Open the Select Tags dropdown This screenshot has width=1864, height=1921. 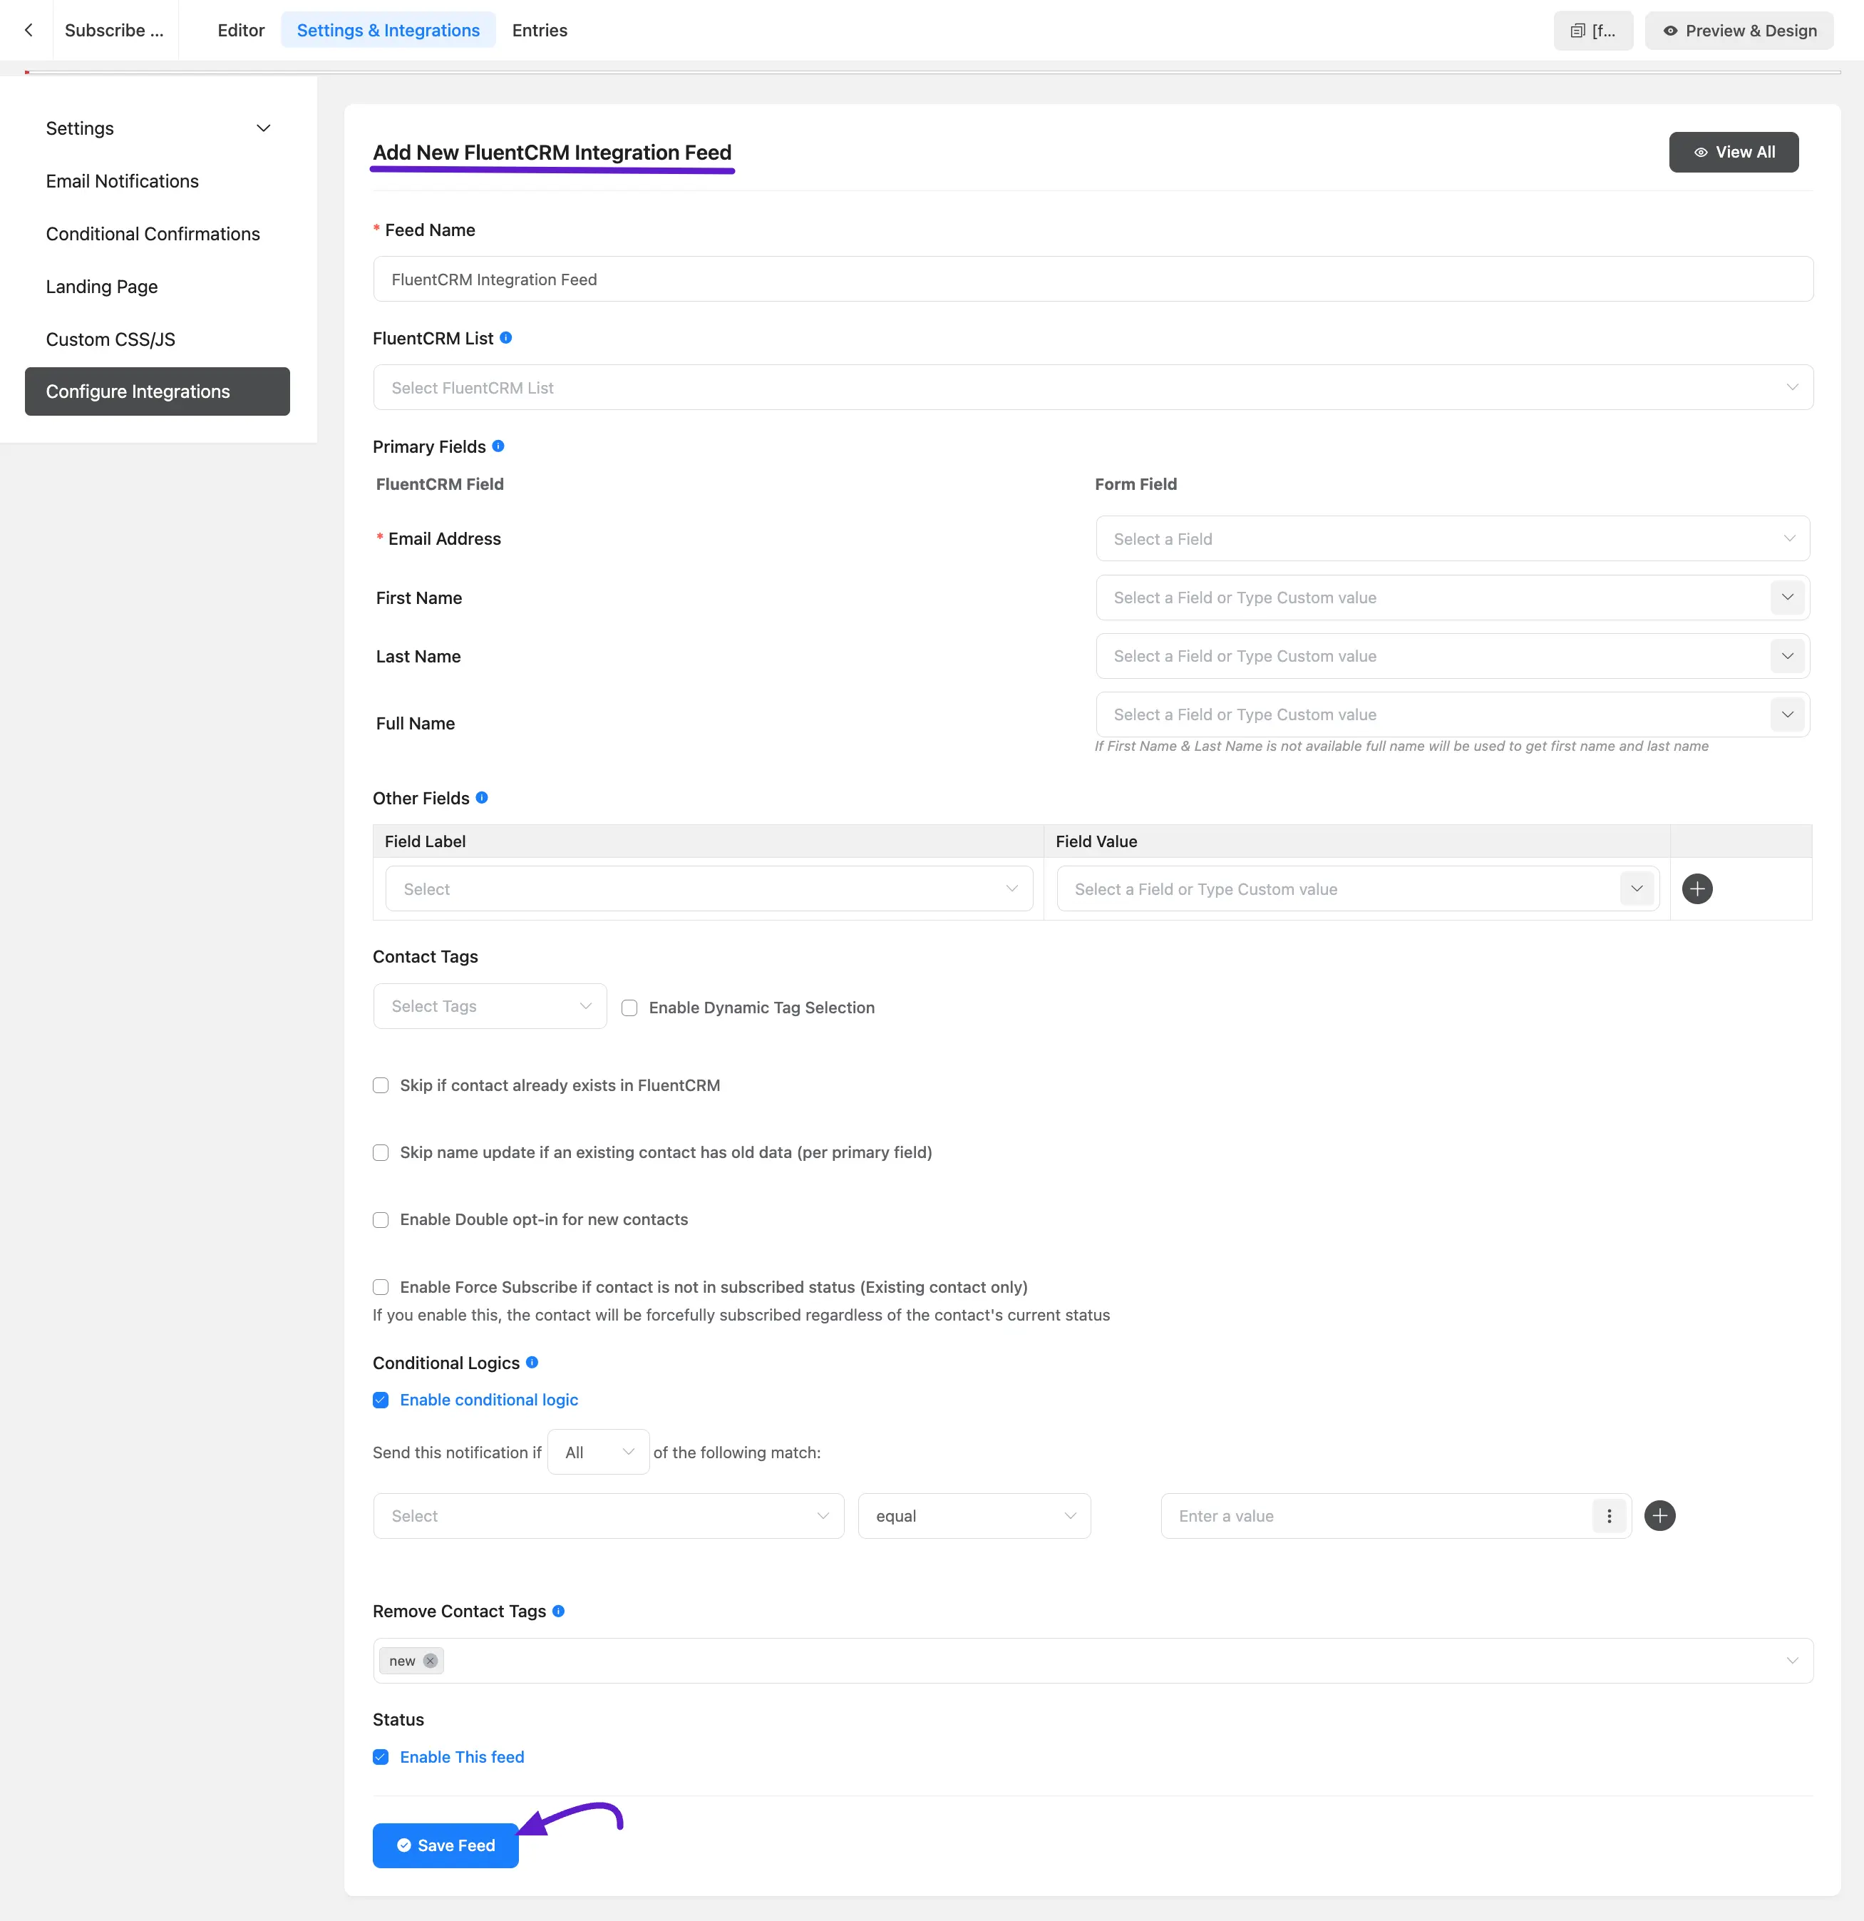490,1007
